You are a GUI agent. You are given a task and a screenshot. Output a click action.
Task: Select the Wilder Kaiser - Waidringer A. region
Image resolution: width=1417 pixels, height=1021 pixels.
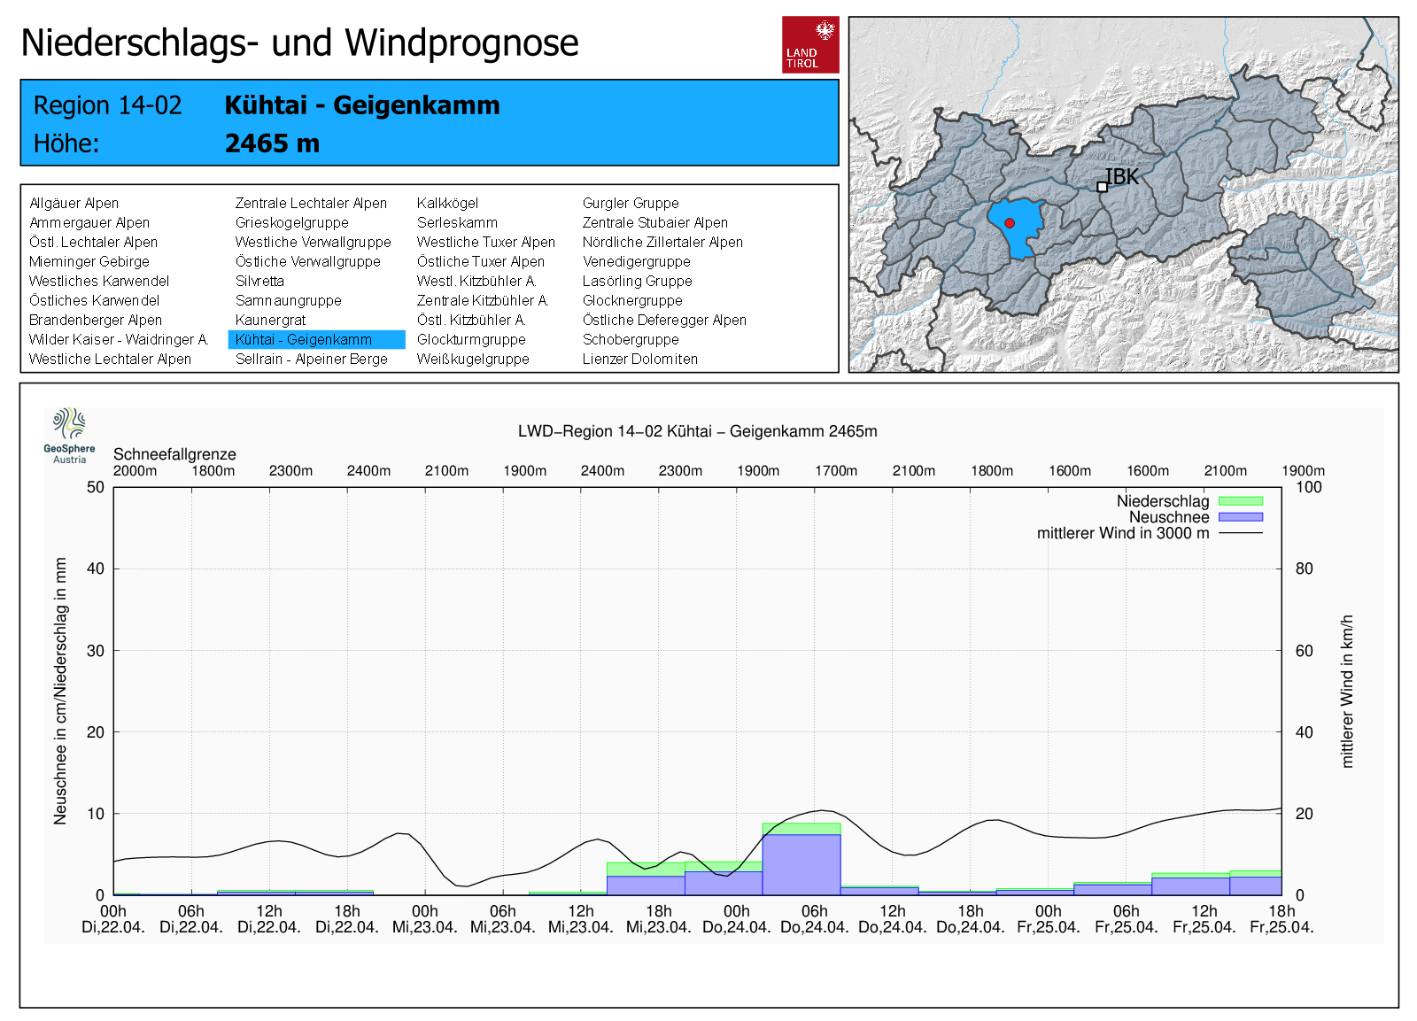(x=118, y=340)
